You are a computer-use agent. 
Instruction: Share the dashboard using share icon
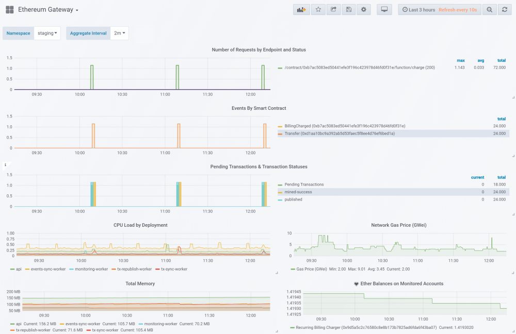coord(333,9)
